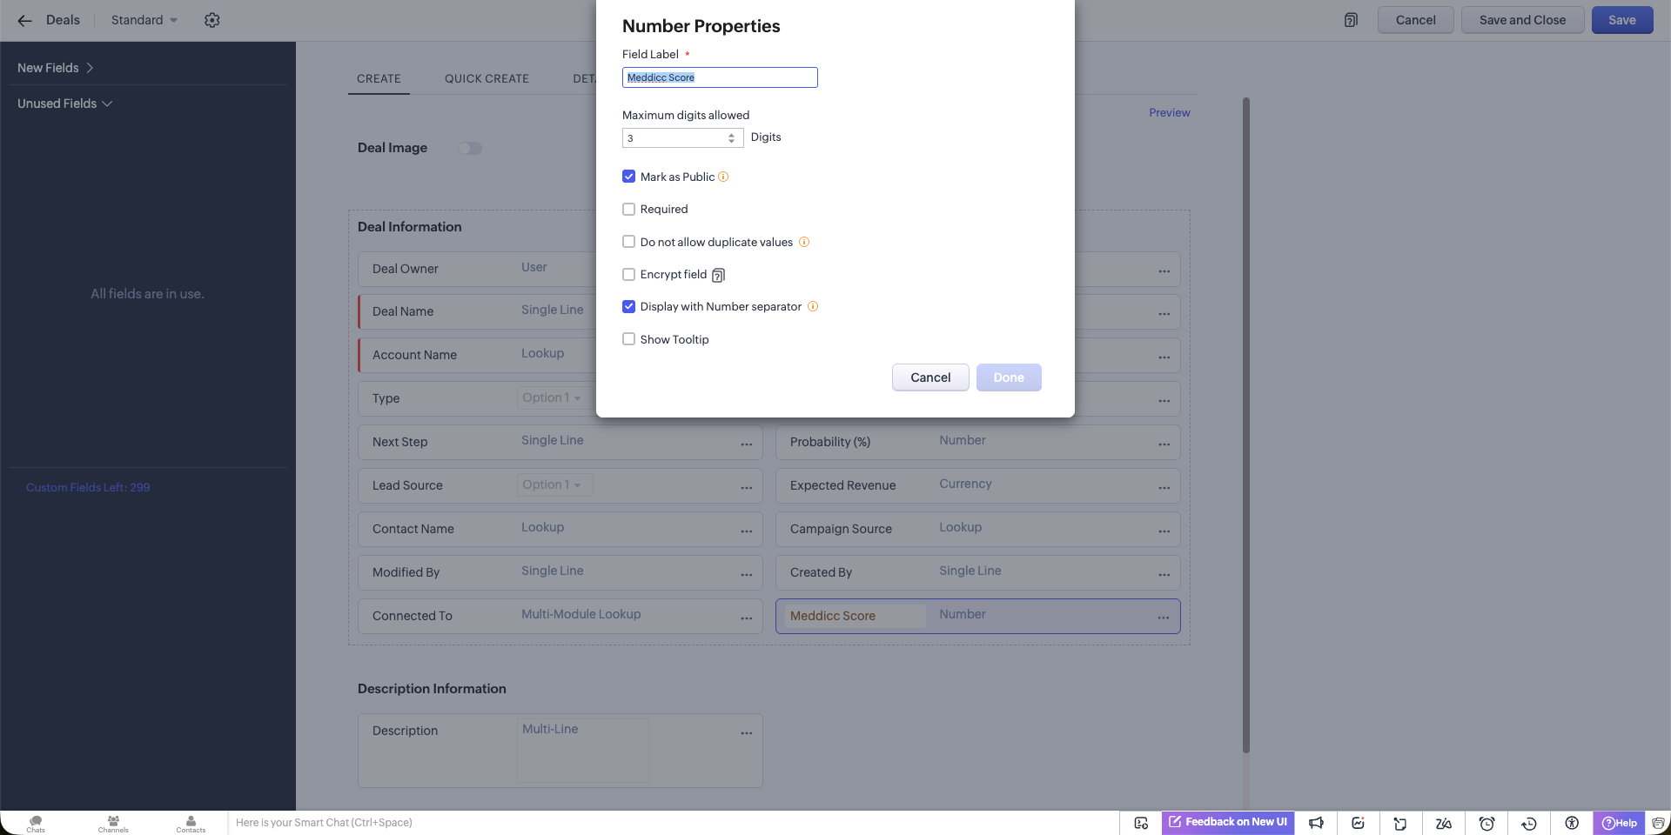Uncheck Display with Number separator
The height and width of the screenshot is (835, 1671).
click(628, 307)
